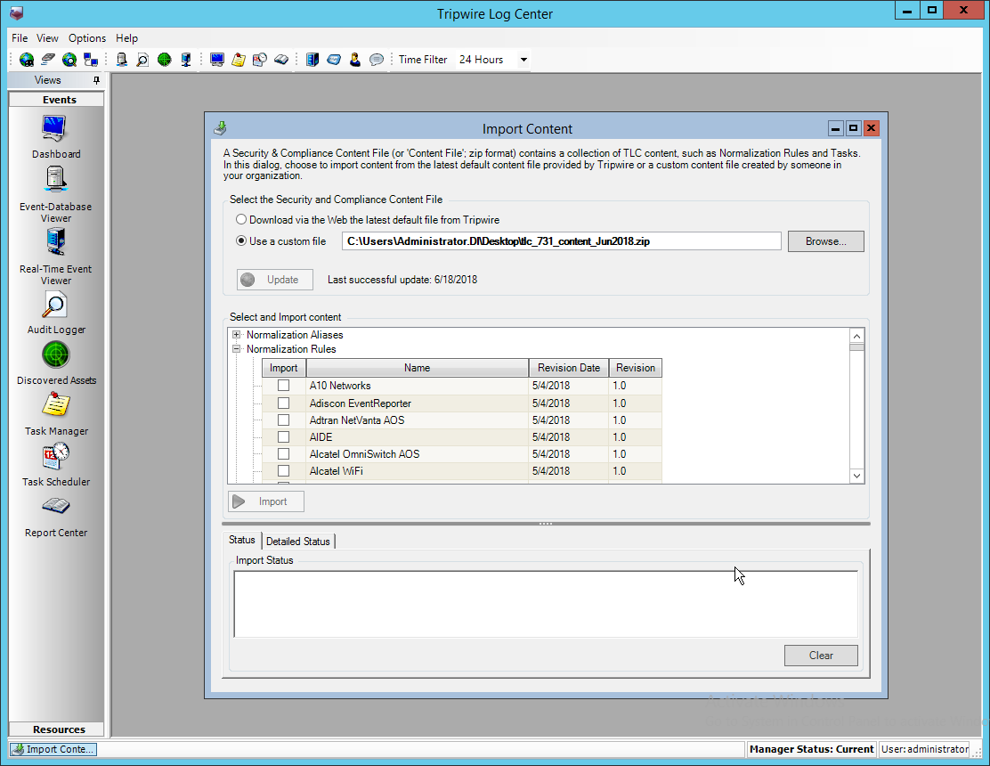The height and width of the screenshot is (766, 990).
Task: Click the 24 Hours time filter value
Action: pos(481,60)
